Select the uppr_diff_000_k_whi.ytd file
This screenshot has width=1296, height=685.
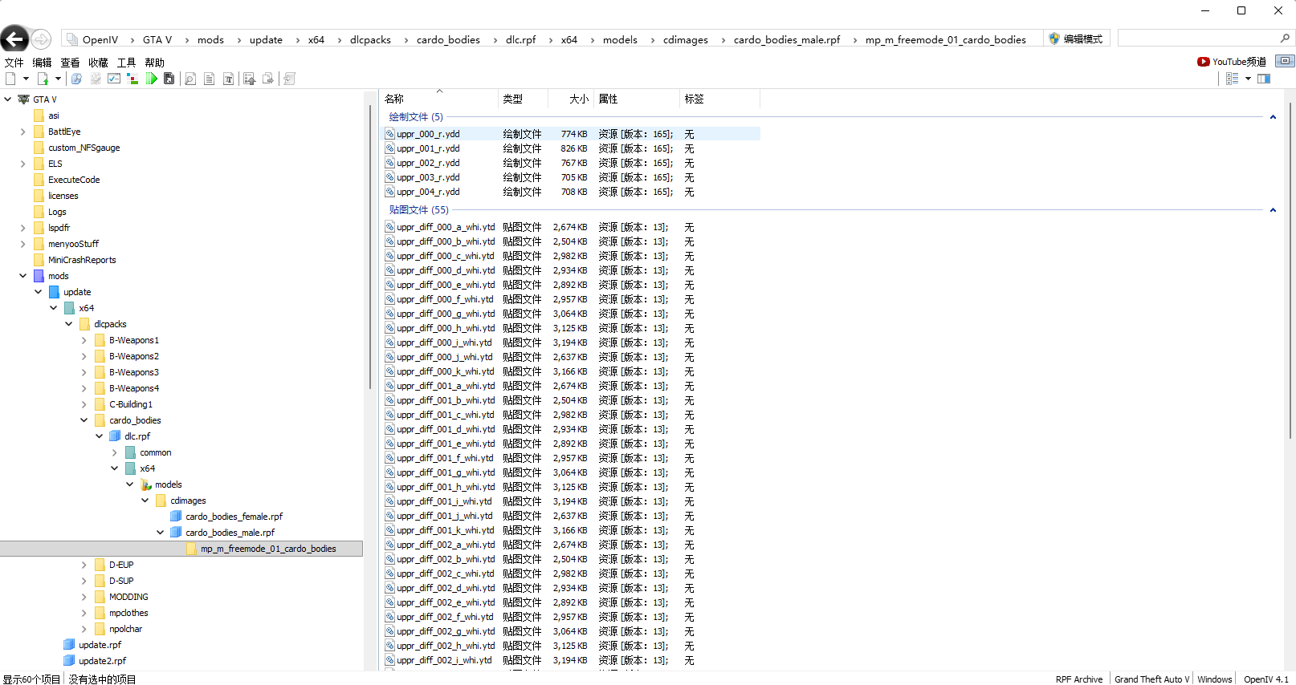tap(446, 371)
